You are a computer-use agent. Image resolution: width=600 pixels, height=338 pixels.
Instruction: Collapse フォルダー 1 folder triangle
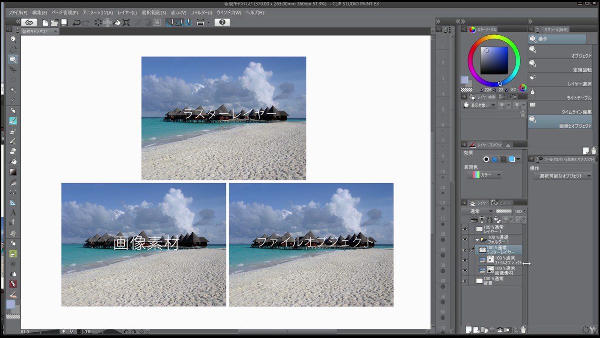tap(477, 239)
